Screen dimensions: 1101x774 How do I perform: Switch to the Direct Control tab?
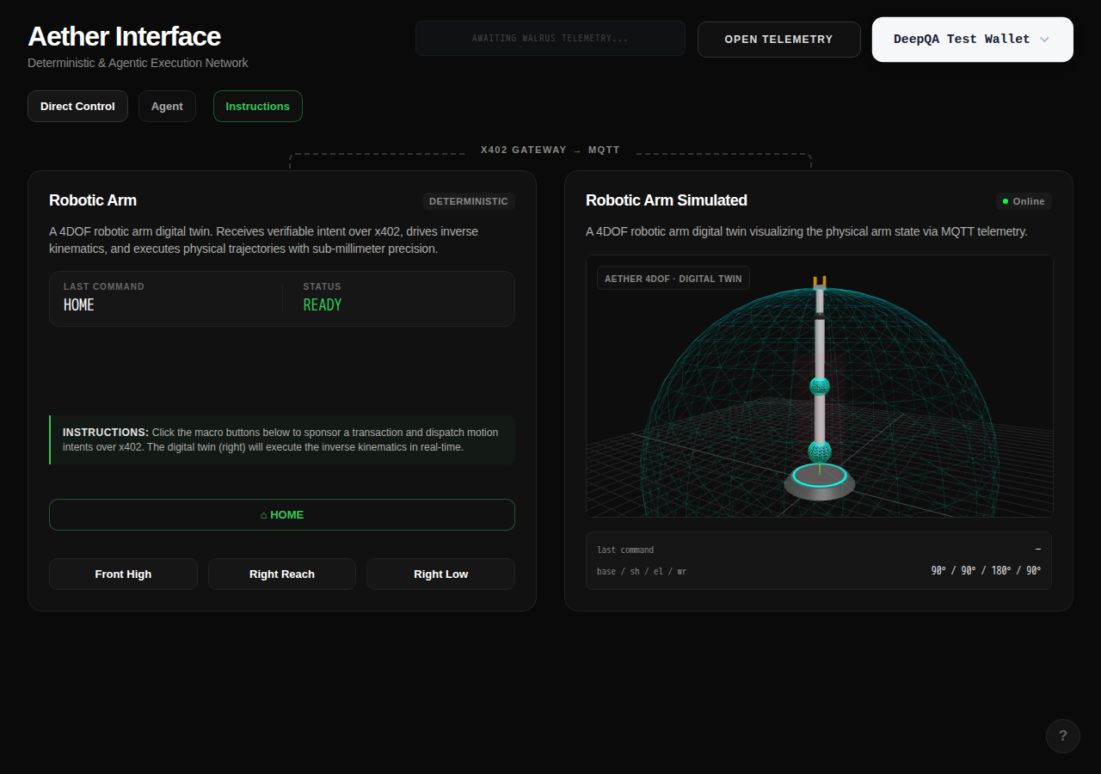(77, 107)
